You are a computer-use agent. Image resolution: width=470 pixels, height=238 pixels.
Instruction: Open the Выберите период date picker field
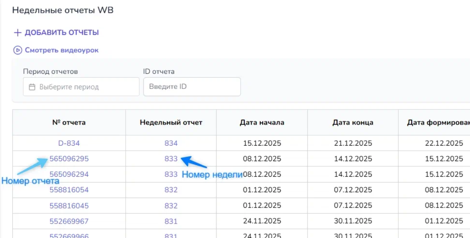[81, 87]
